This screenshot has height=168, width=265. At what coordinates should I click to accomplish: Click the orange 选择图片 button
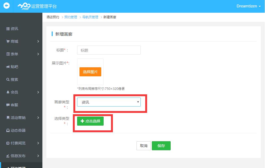click(90, 72)
